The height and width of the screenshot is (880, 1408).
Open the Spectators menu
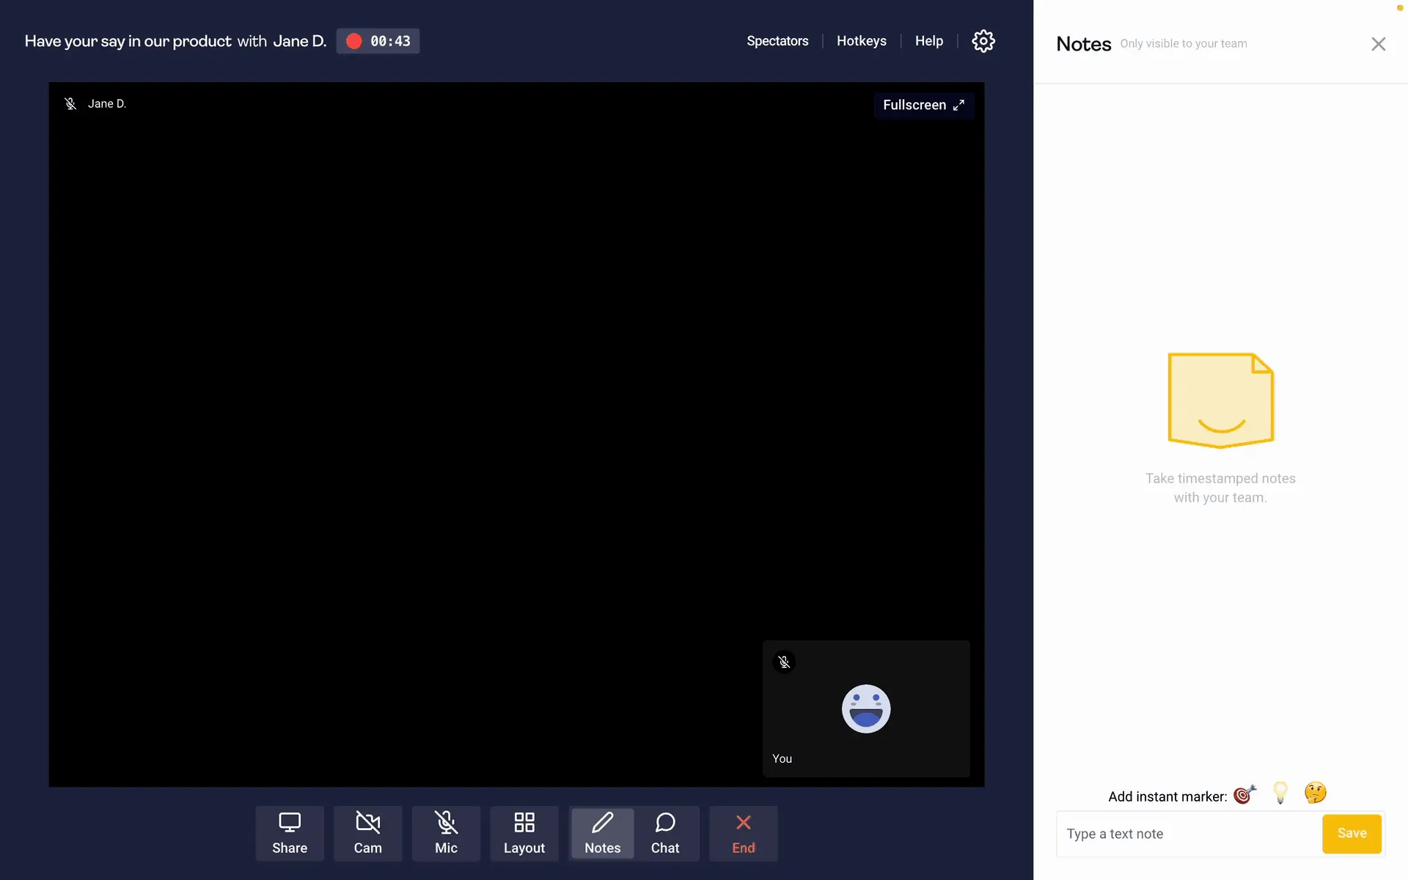[777, 41]
